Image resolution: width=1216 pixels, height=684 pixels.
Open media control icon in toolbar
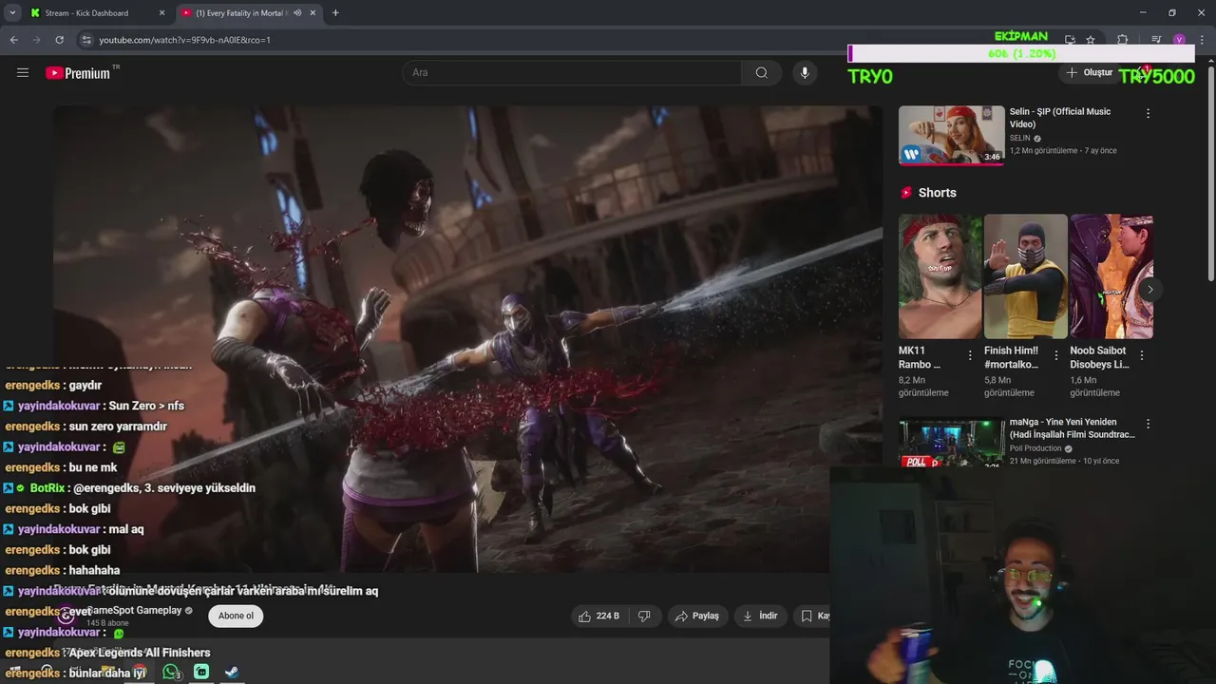[1156, 40]
